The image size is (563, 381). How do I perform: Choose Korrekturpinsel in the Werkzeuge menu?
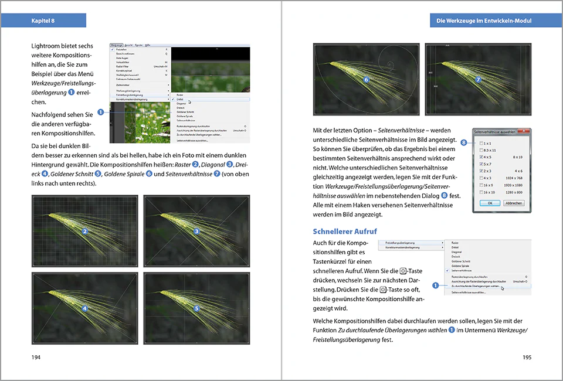click(x=140, y=71)
